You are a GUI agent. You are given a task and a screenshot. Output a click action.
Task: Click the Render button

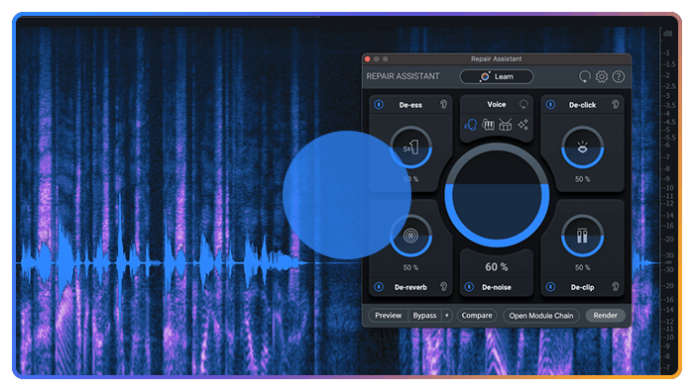605,316
